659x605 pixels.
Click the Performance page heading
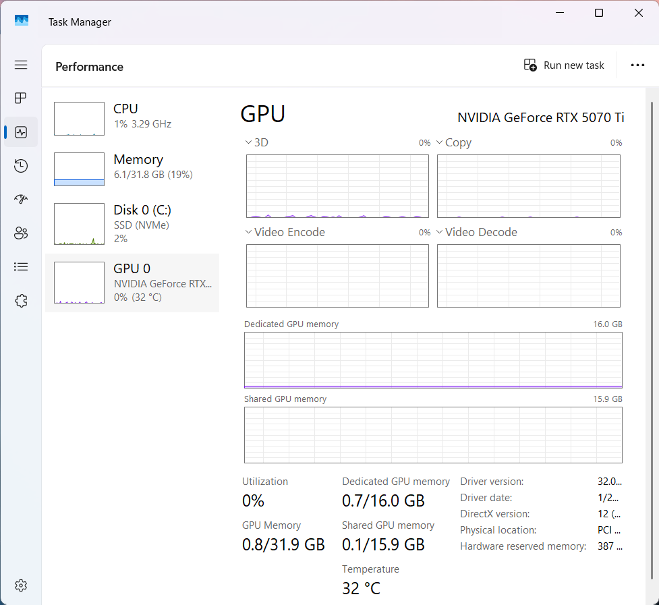tap(90, 67)
